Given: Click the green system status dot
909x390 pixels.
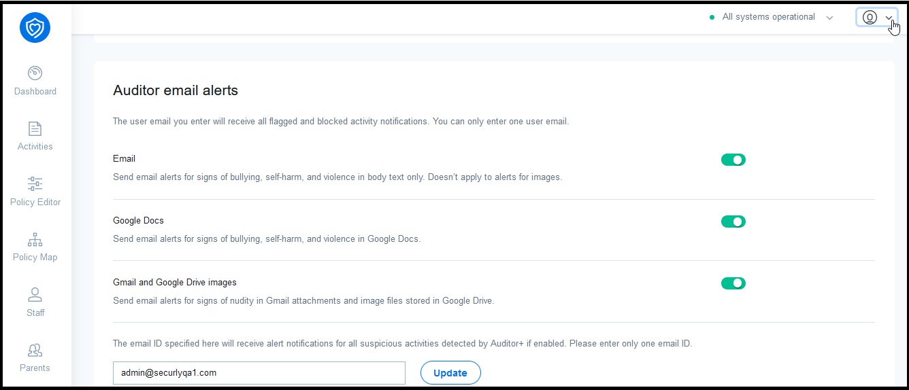Looking at the screenshot, I should coord(712,17).
